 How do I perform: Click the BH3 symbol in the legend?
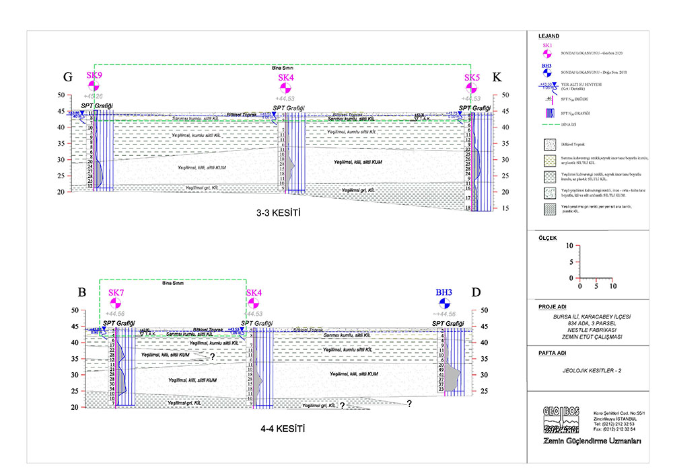click(546, 73)
